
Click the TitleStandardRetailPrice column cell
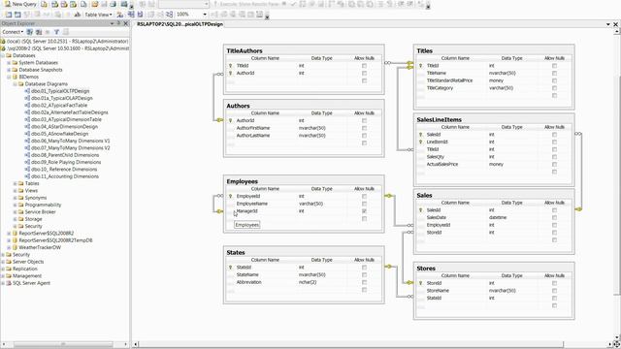click(455, 80)
